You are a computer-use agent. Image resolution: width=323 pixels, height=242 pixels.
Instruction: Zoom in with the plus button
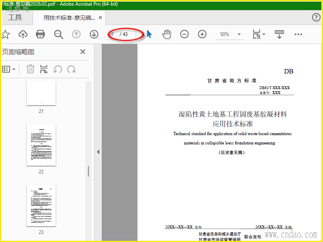(x=202, y=34)
